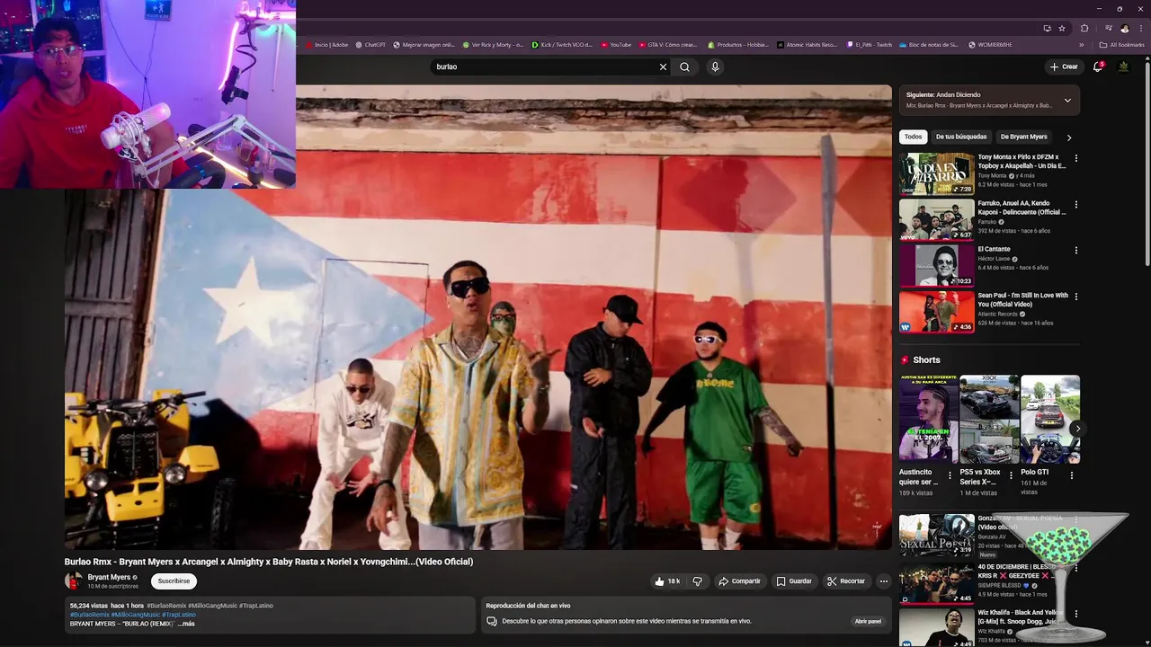
Task: Click the Recortar clip button
Action: pos(846,581)
